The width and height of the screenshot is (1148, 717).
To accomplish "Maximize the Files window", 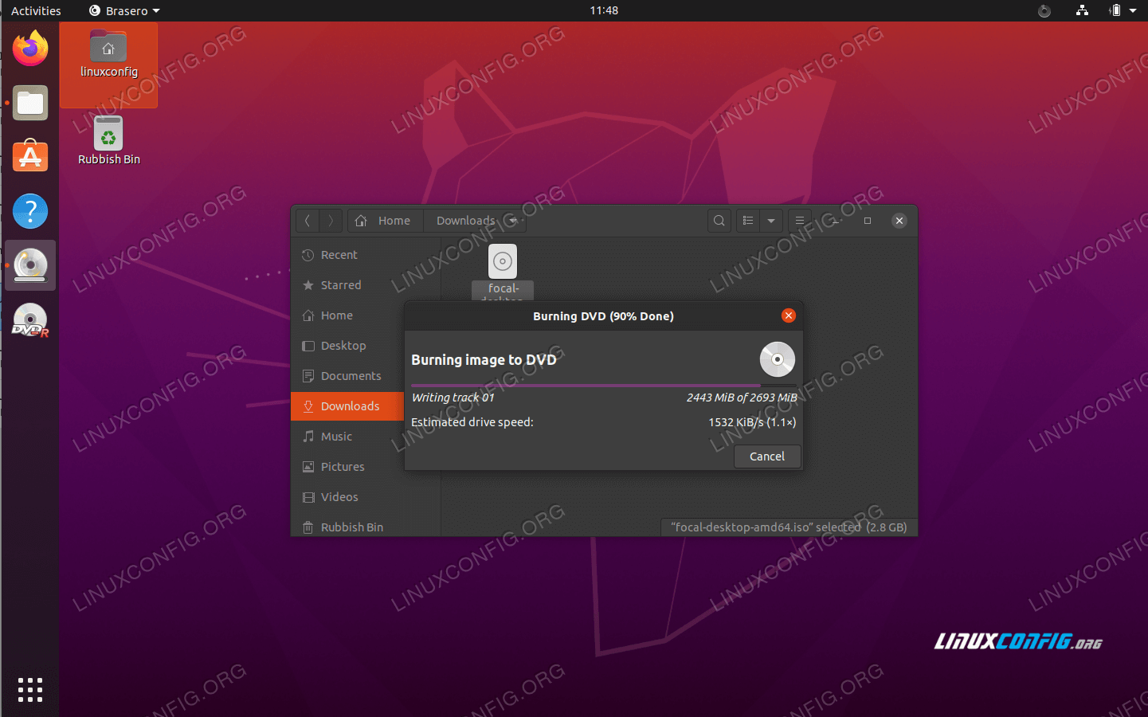I will point(868,221).
